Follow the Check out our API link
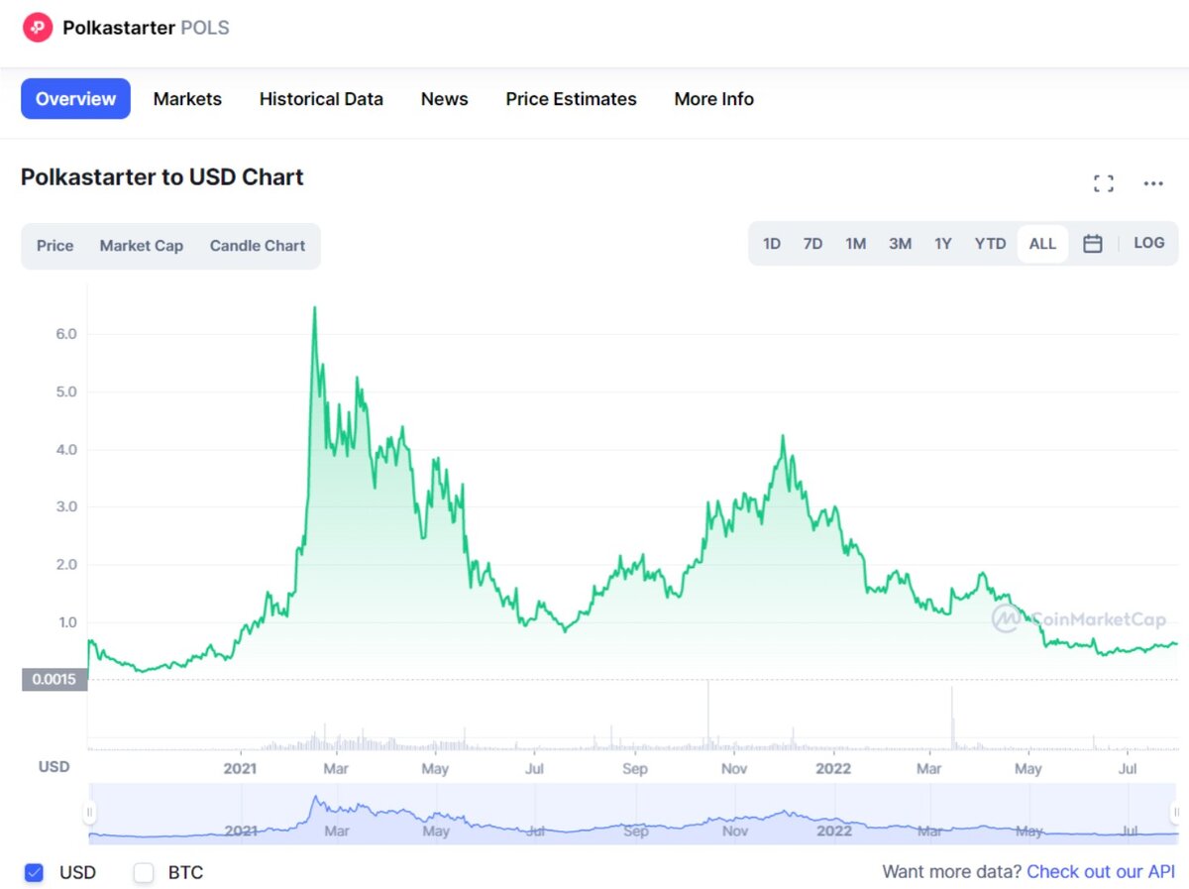Screen dimensions: 1189x889 click(1101, 872)
